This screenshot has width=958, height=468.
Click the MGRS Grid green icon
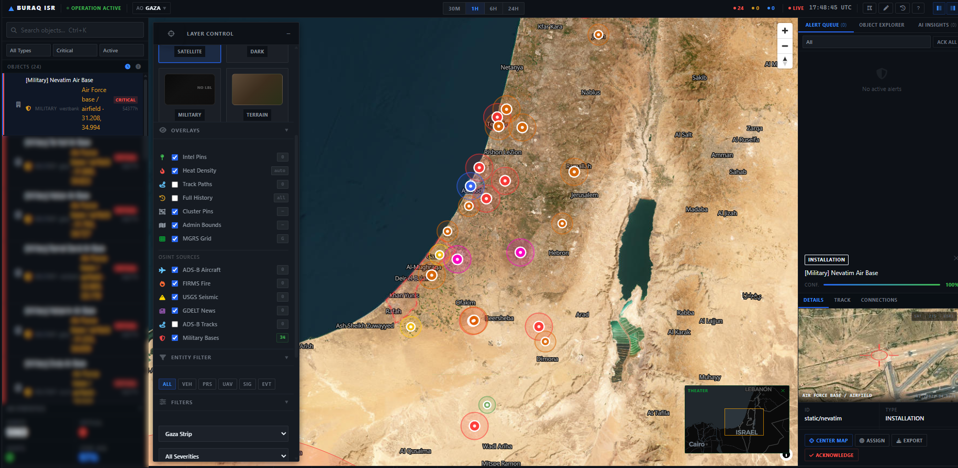[x=162, y=239]
